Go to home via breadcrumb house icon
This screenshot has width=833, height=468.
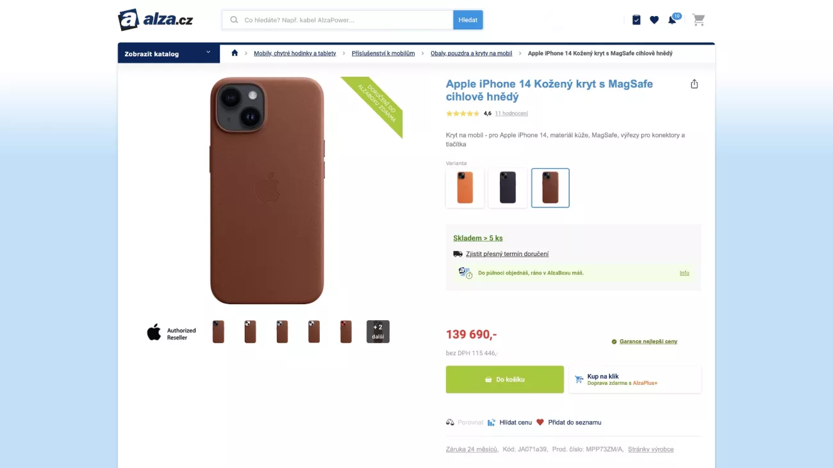(x=235, y=53)
